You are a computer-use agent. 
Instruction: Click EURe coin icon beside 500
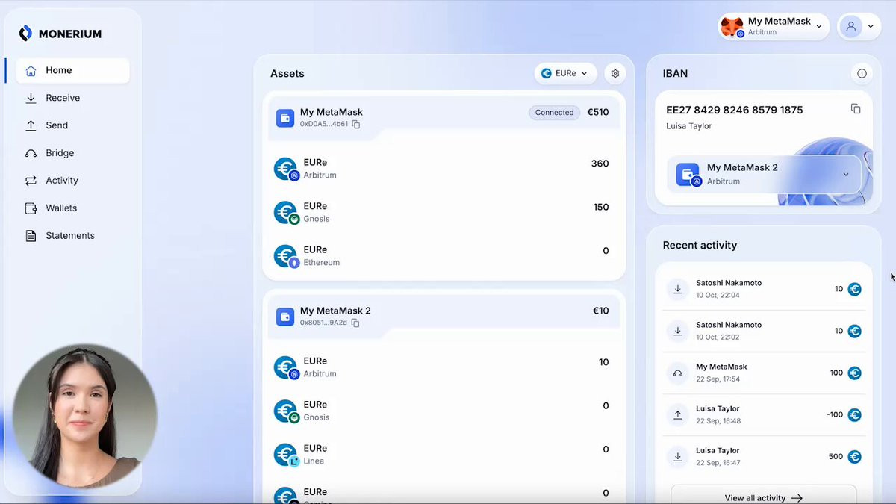click(x=855, y=456)
